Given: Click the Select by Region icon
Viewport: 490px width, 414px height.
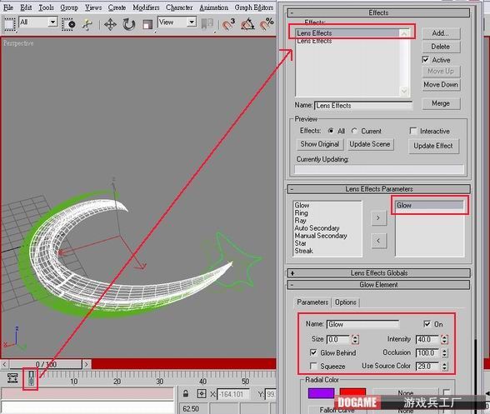Looking at the screenshot, I should point(68,24).
